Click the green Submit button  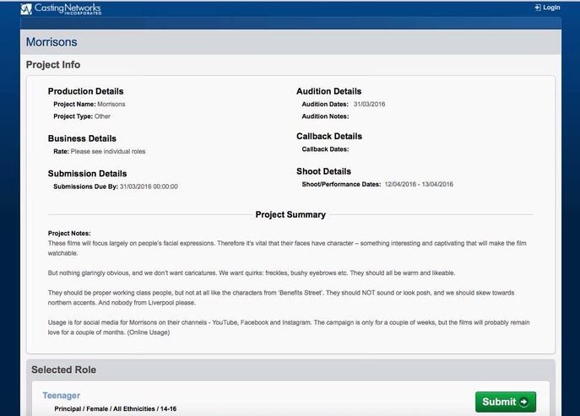tap(505, 402)
